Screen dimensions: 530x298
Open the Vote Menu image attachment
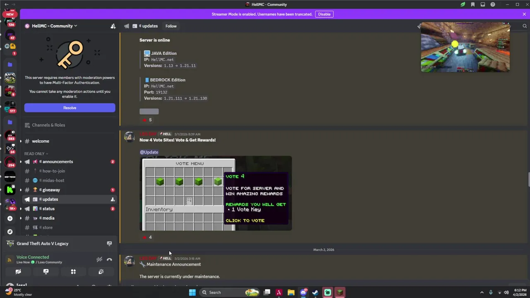click(x=216, y=193)
